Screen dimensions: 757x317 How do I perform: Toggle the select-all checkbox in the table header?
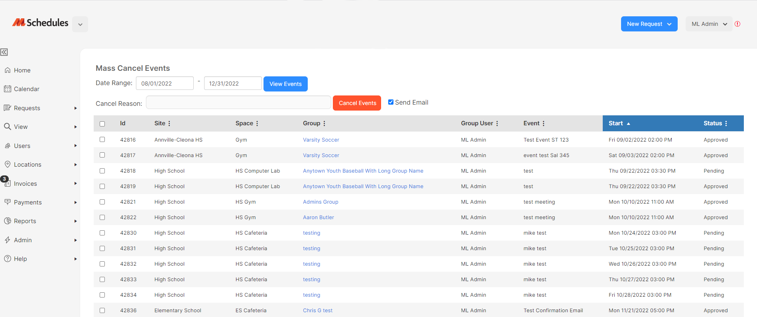pyautogui.click(x=102, y=124)
